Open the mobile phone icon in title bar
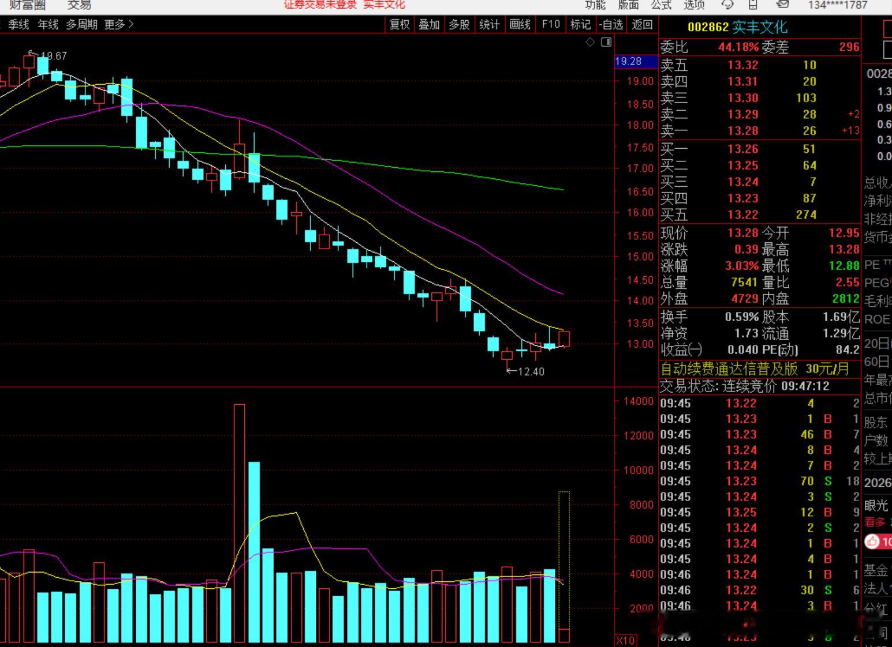Viewport: 892px width, 647px height. pyautogui.click(x=753, y=5)
